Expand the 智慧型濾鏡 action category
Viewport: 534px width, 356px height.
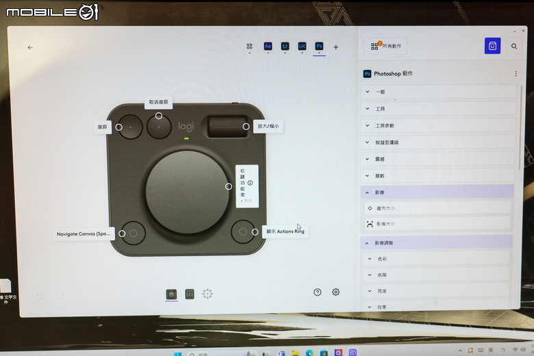(438, 142)
